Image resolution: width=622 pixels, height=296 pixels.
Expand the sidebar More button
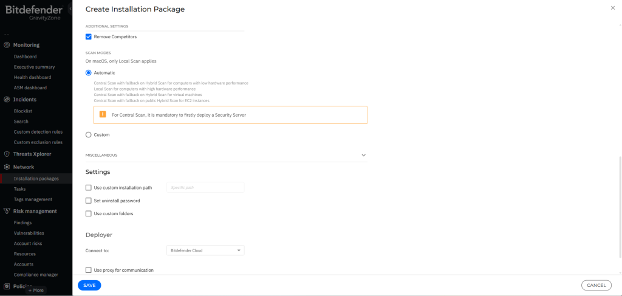tap(36, 290)
